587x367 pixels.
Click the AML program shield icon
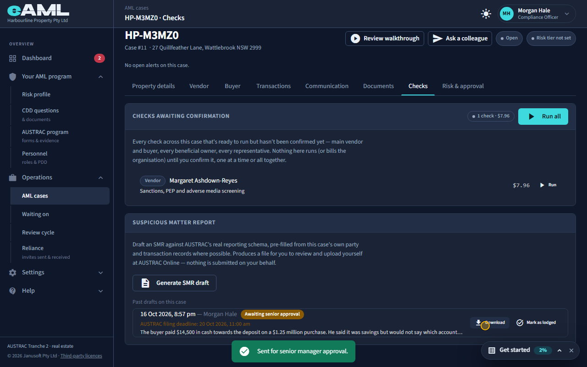12,77
